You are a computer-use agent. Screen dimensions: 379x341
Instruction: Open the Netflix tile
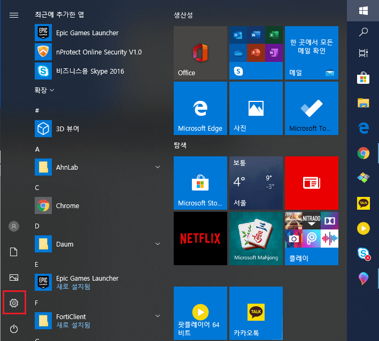point(200,239)
